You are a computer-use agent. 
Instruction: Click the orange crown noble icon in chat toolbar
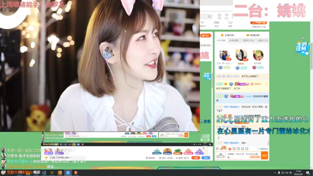coord(230,149)
